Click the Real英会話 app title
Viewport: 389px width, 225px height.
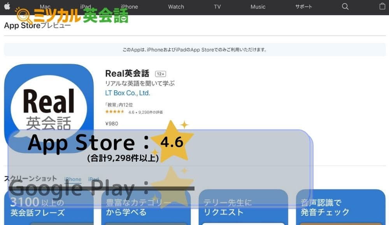coord(127,74)
